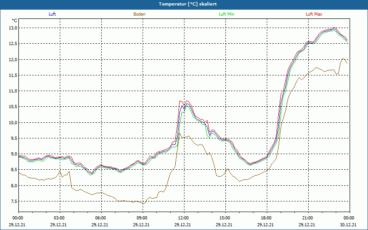The width and height of the screenshot is (368, 230).
Task: Click the 18:00 time axis label
Action: tap(265, 218)
